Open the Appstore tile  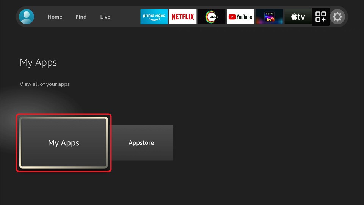pos(141,142)
